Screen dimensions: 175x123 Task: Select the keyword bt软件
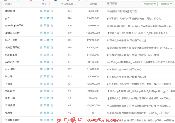9,76
